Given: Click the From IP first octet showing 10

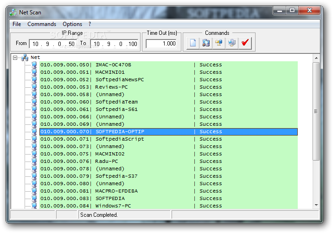Looking at the screenshot, I should pos(35,44).
